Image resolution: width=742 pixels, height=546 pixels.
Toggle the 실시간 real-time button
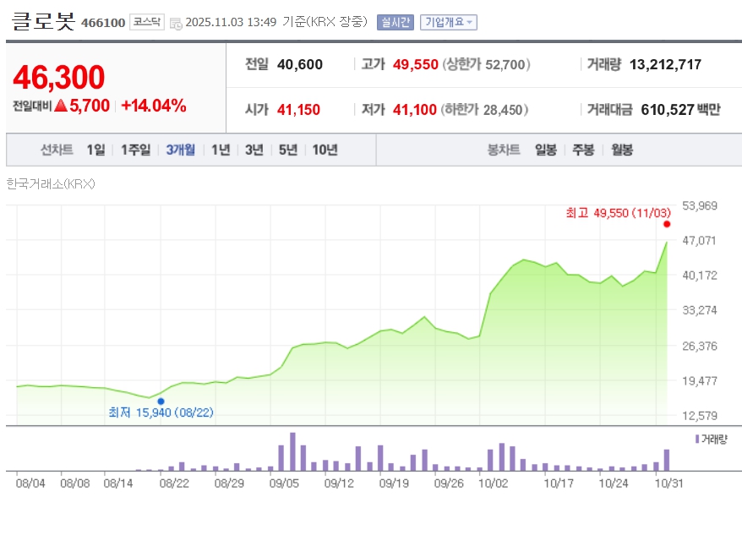coord(395,22)
